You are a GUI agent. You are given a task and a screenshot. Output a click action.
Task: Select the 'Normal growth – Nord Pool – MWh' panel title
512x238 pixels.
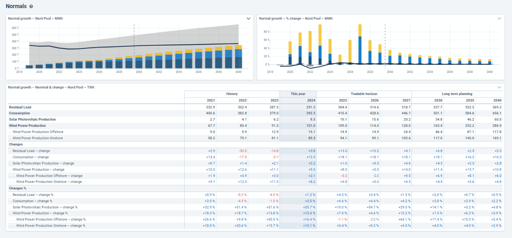coord(35,18)
